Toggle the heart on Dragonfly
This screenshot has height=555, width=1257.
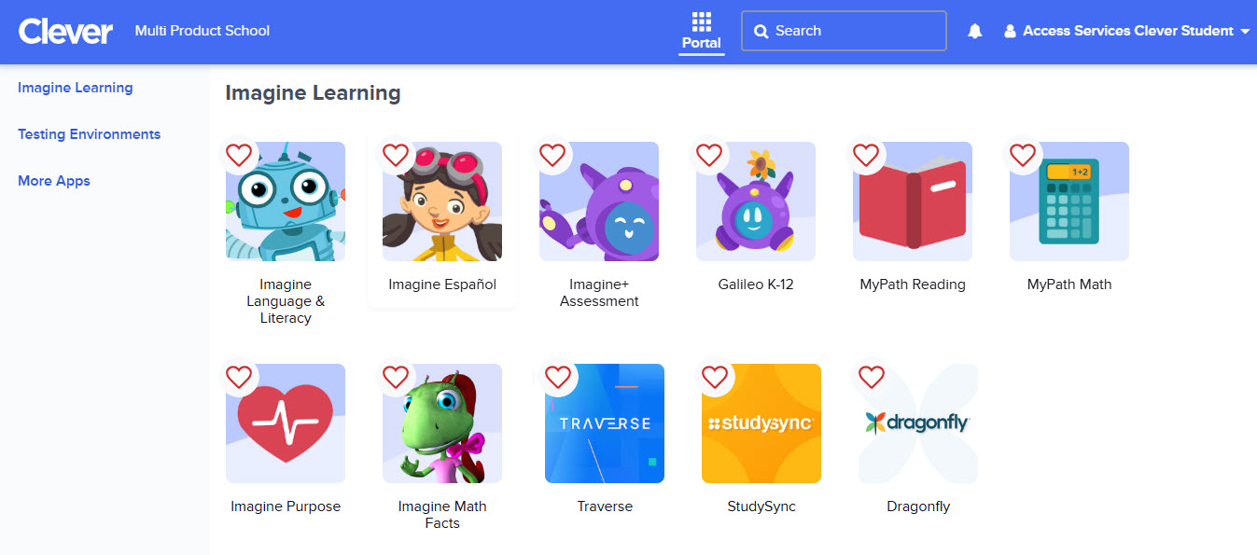872,377
